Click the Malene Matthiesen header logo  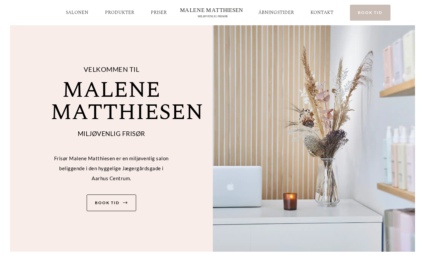coord(212,10)
